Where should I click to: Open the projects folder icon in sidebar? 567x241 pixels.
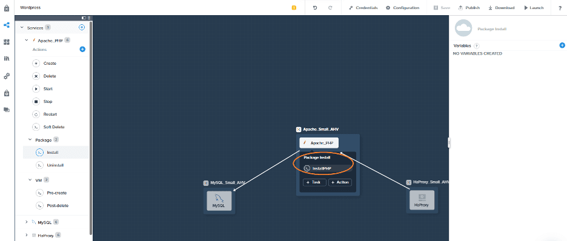(x=7, y=110)
